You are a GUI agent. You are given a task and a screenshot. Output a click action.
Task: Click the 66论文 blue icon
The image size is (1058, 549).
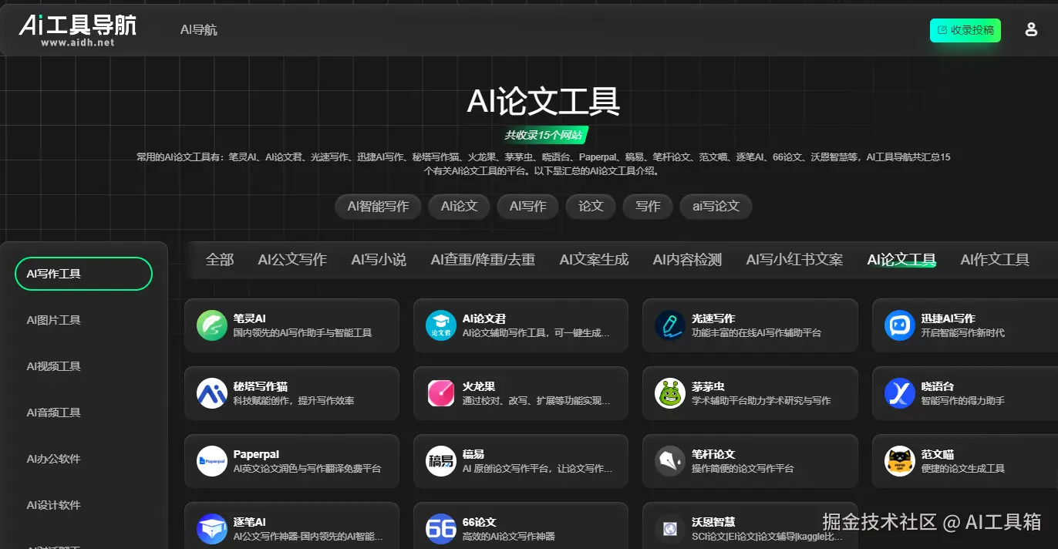click(441, 529)
